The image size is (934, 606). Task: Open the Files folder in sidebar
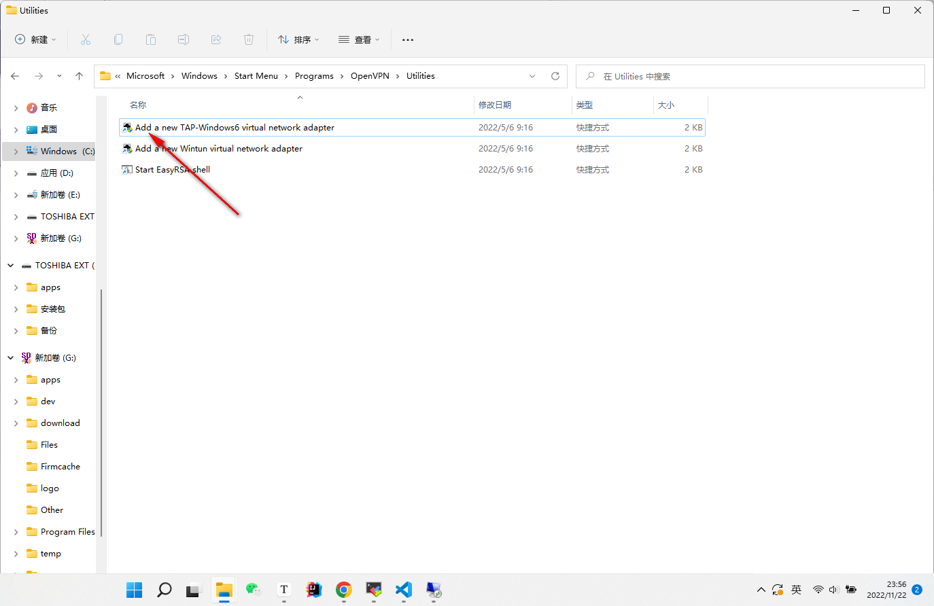pos(49,444)
